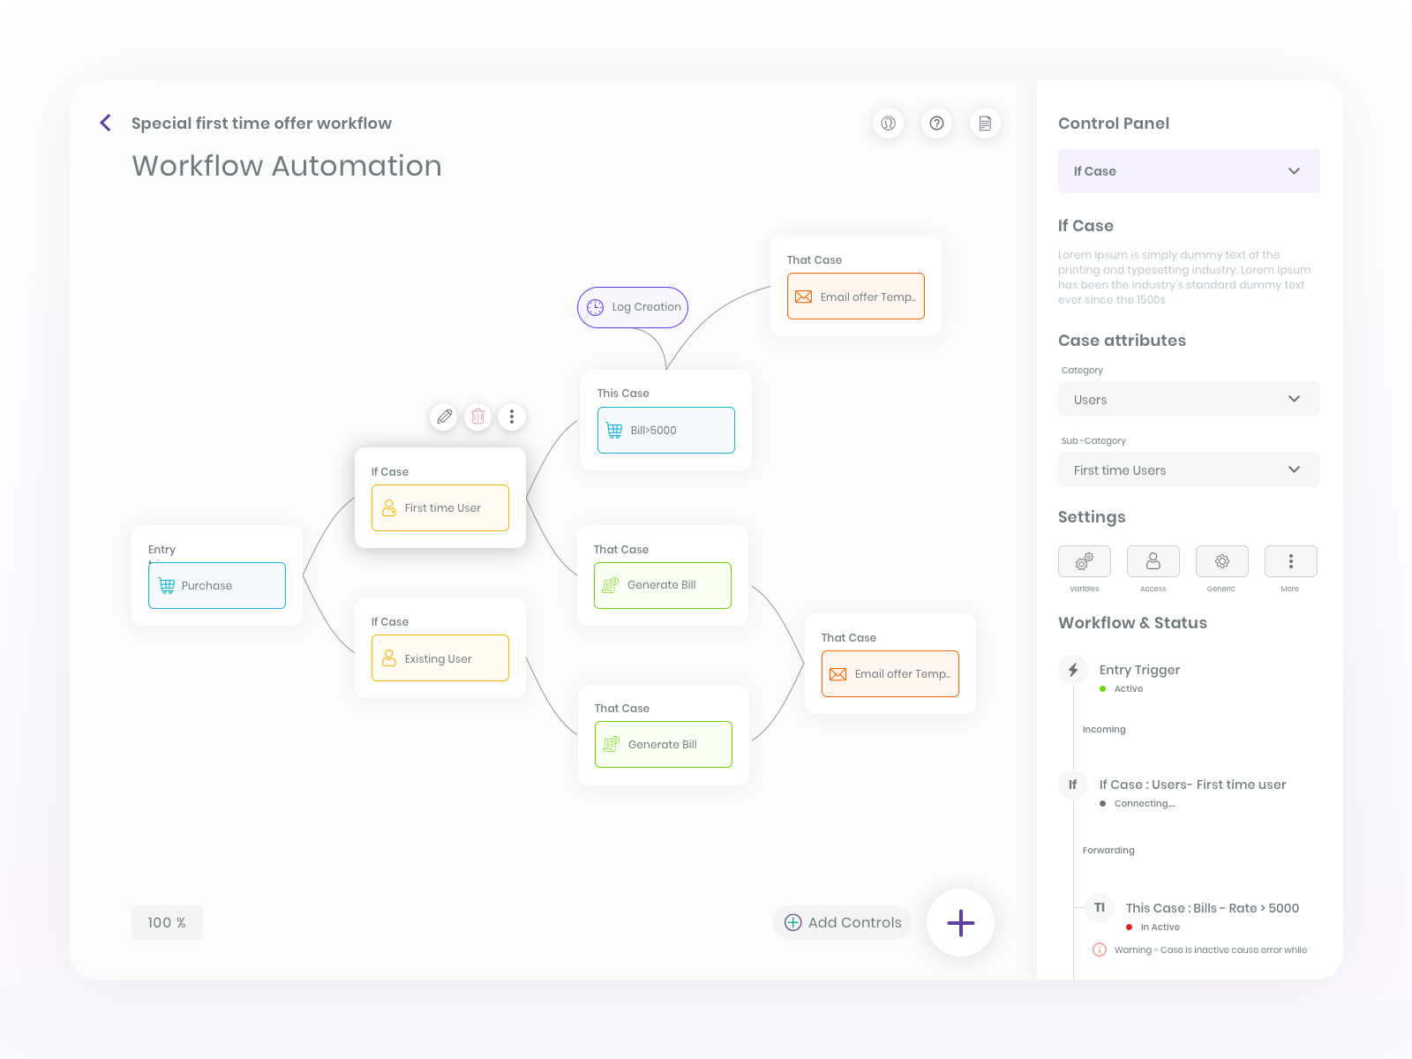Click the large purple plus button
1412x1059 pixels.
[x=960, y=923]
